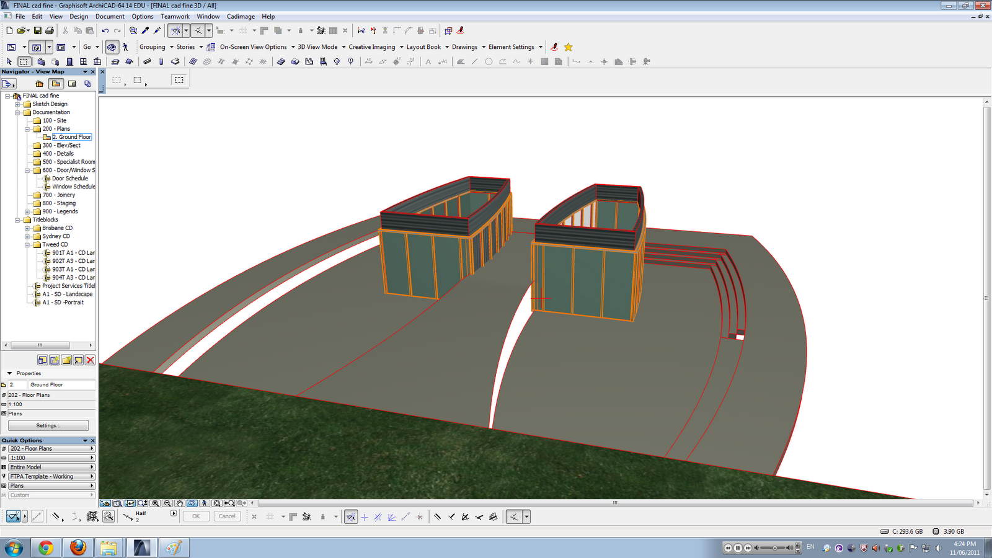Click the zoom in magnifier icon
The height and width of the screenshot is (558, 992).
pos(155,503)
